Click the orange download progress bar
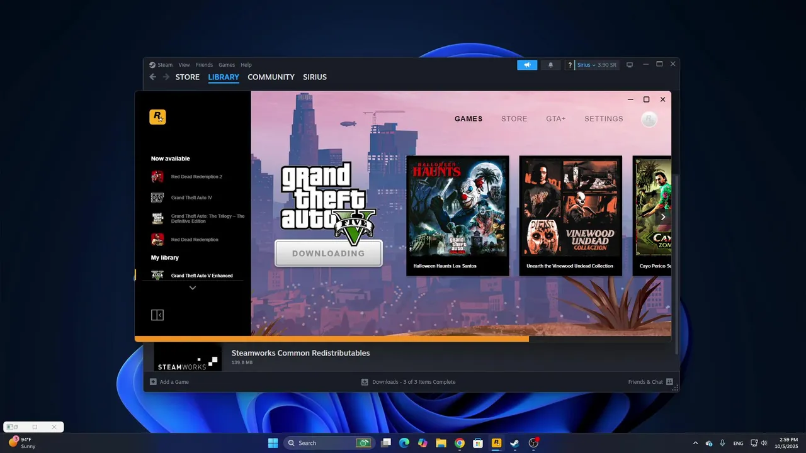Screen dimensions: 806x453 332,338
